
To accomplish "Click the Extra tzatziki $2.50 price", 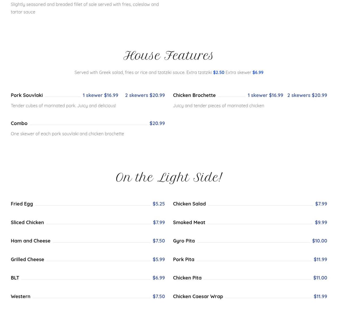I will [x=218, y=73].
